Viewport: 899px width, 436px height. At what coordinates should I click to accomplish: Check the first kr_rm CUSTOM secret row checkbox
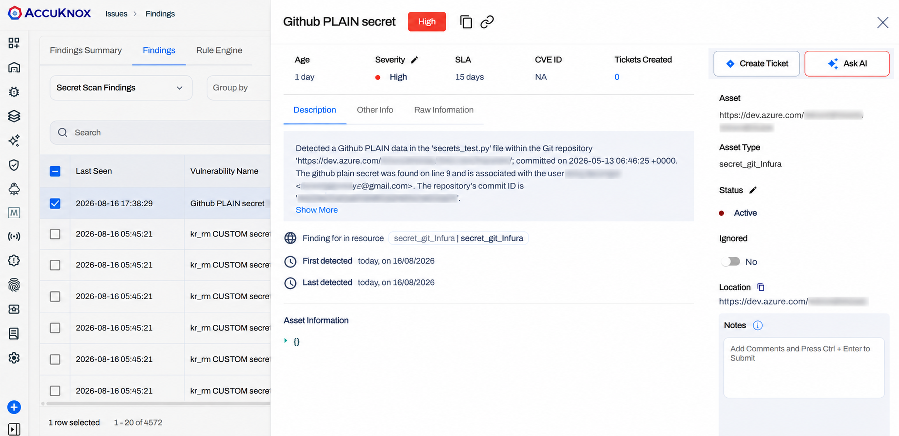click(x=55, y=234)
